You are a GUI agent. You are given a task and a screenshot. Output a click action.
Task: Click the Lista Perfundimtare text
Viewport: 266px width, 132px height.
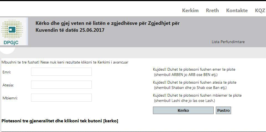point(228,42)
